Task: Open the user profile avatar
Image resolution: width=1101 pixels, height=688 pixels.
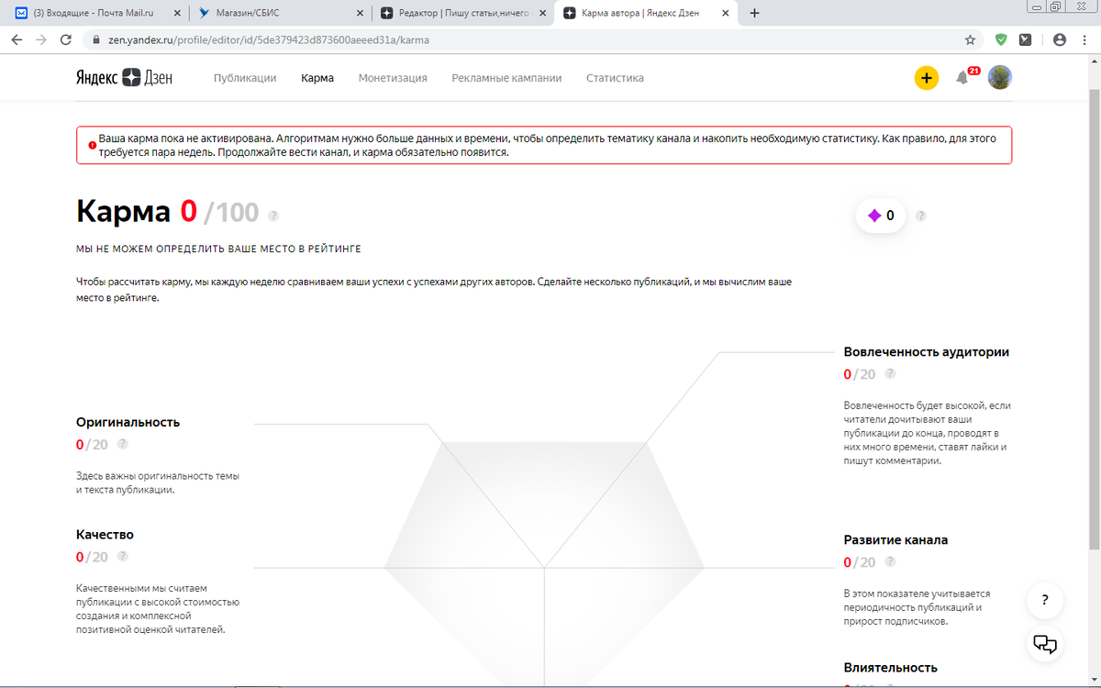Action: 999,78
